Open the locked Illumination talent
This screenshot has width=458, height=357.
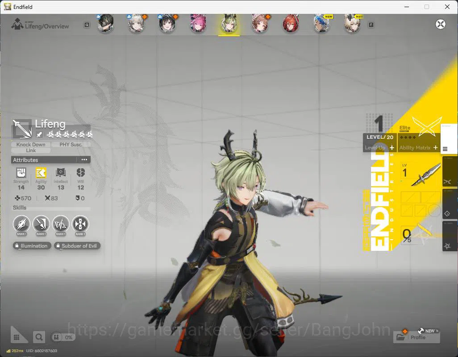32,246
